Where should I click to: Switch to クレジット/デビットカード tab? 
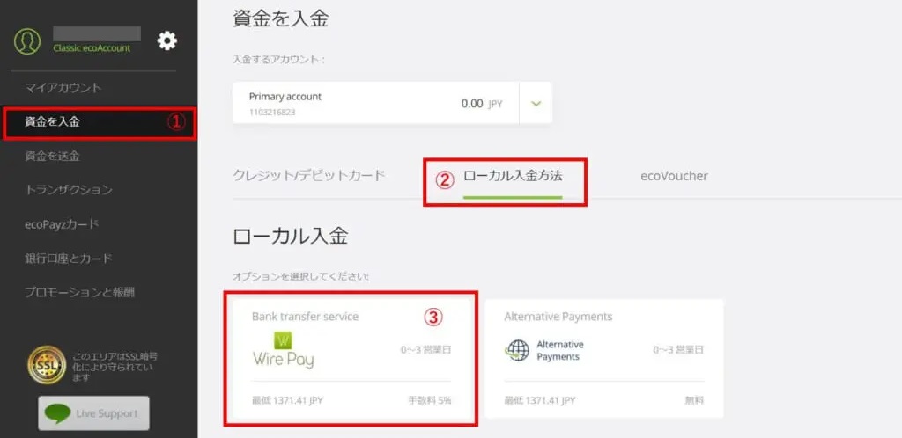(x=309, y=176)
